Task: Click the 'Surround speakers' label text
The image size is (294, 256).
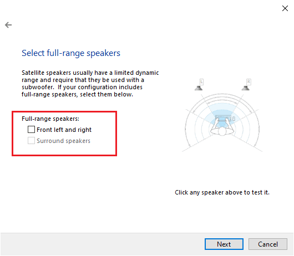Action: click(63, 141)
